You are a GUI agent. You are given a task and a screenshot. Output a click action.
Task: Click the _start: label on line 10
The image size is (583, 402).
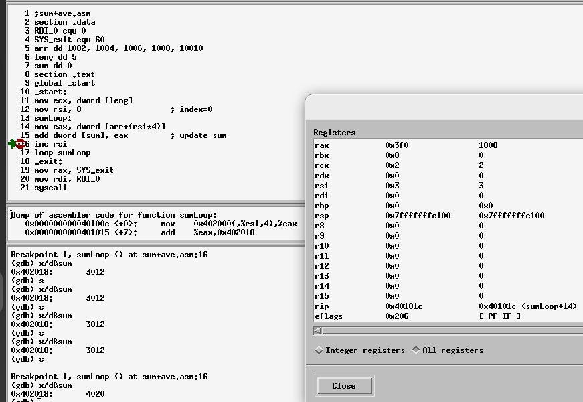click(51, 92)
